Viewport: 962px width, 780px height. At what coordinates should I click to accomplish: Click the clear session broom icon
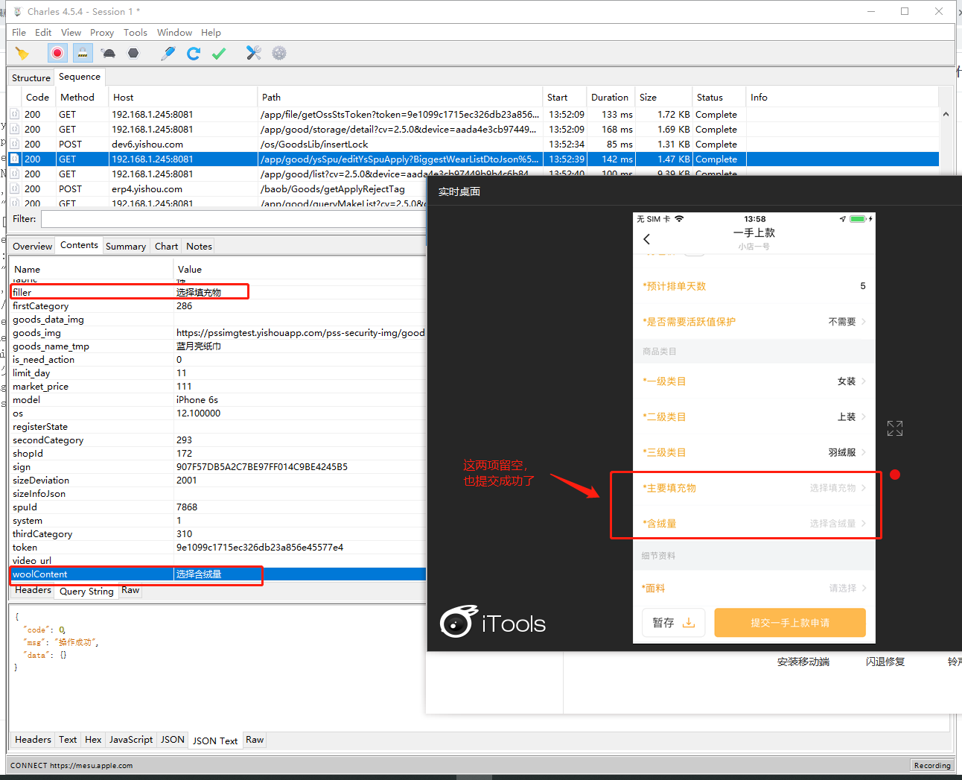(22, 53)
